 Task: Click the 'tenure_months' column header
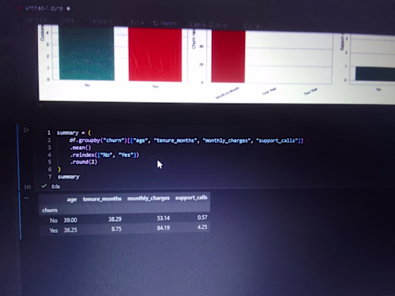coord(102,199)
